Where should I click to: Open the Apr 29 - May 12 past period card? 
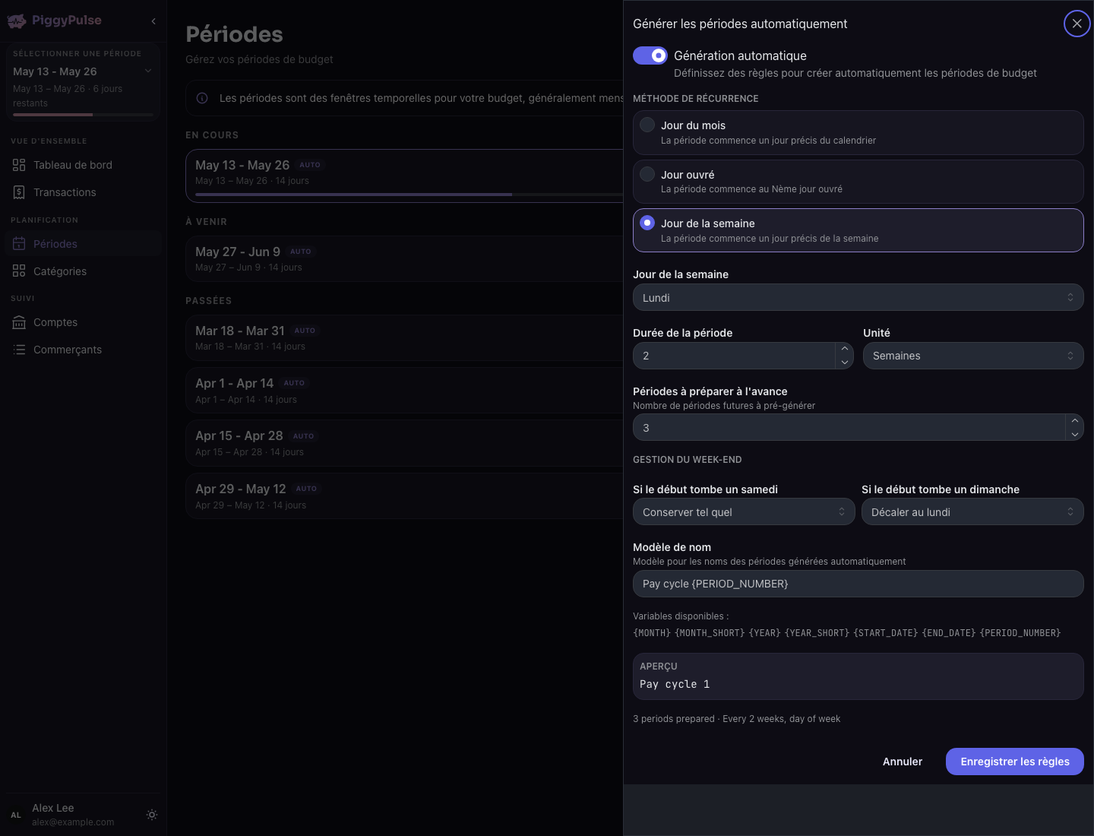(404, 496)
